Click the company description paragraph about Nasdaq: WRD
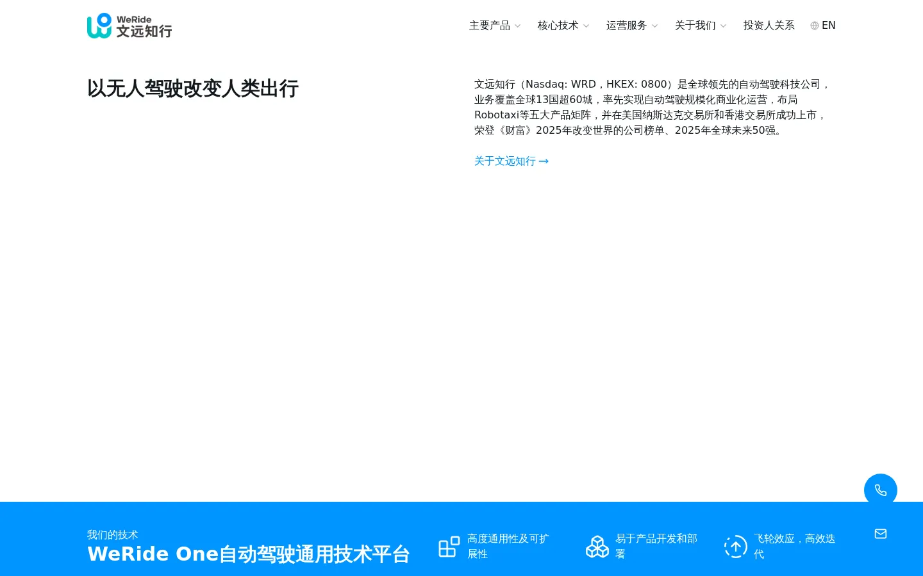The image size is (923, 576). pos(653,108)
